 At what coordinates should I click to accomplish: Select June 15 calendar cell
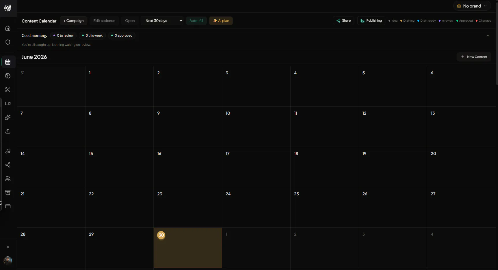pyautogui.click(x=119, y=167)
